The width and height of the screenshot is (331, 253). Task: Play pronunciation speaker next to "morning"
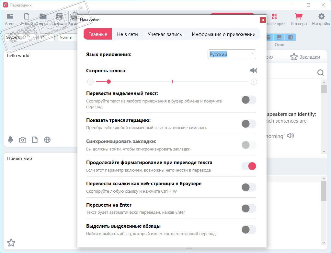[291, 136]
